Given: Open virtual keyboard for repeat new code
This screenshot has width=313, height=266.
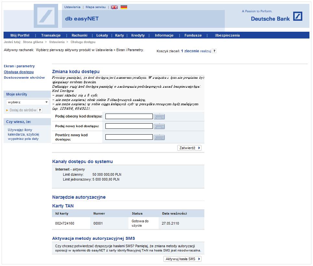Looking at the screenshot, I should coord(159,137).
